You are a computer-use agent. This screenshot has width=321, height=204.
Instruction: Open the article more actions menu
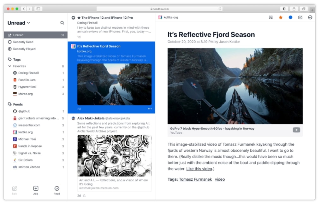310,17
